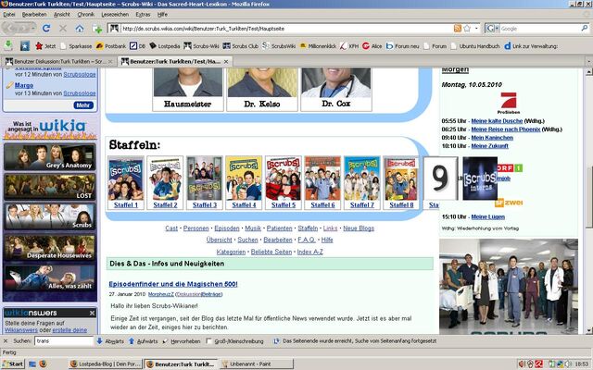
Task: Click the blue star bookmark icon in bookmarks toolbar
Action: (x=25, y=46)
